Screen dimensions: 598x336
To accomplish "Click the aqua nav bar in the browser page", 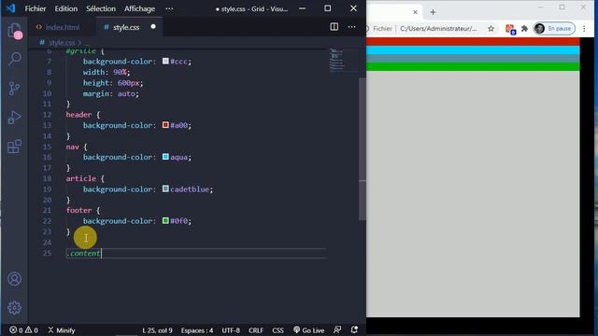I will pos(473,50).
